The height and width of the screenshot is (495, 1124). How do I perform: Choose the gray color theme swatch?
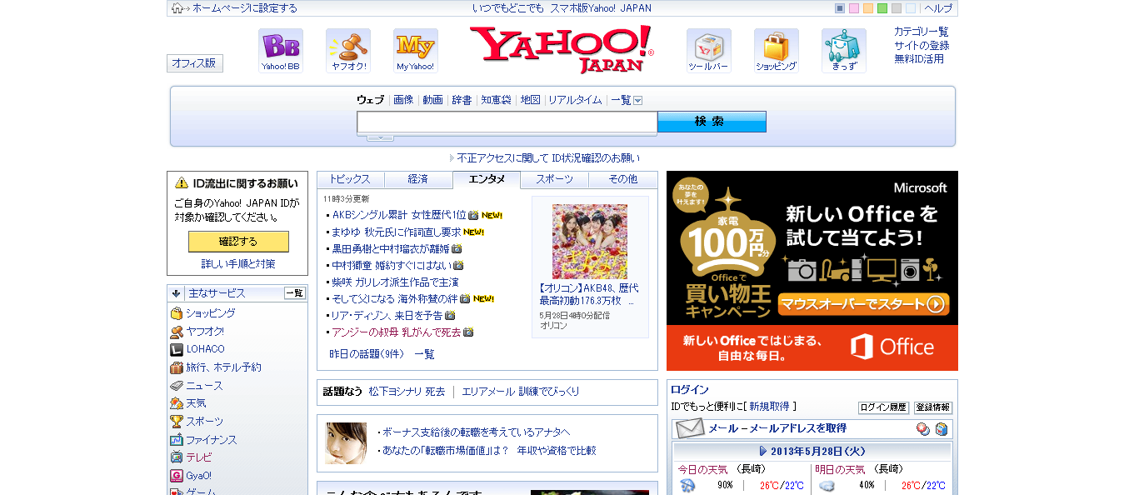click(x=897, y=8)
